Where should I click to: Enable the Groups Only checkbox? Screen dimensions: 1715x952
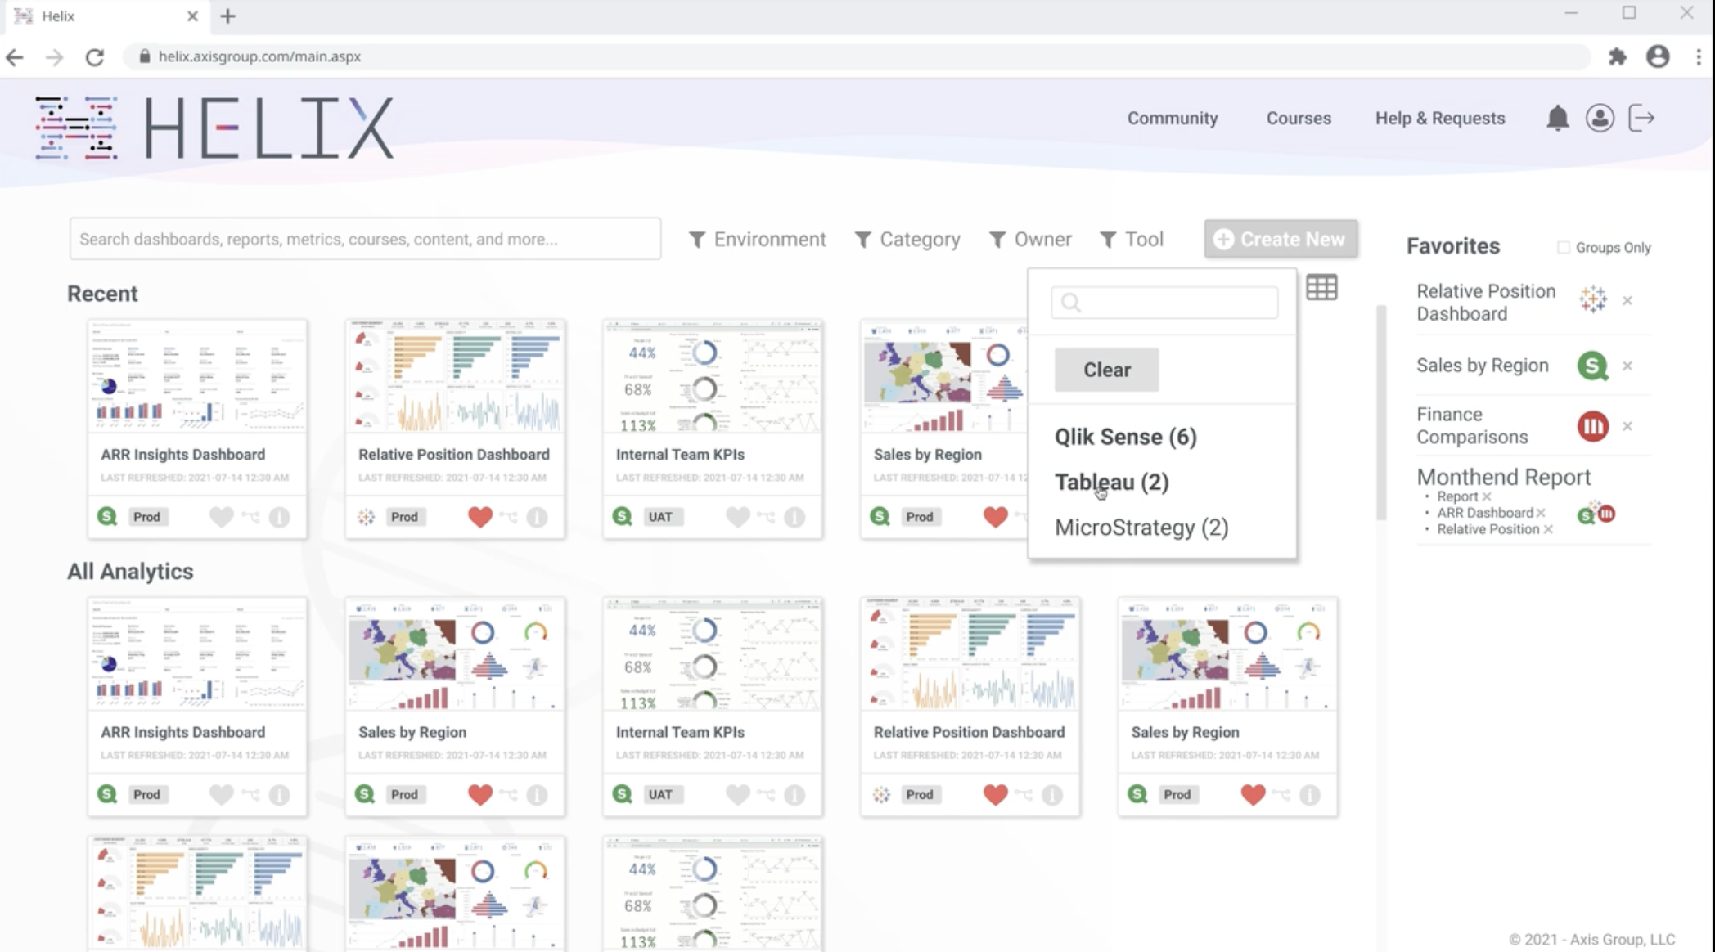pos(1564,247)
